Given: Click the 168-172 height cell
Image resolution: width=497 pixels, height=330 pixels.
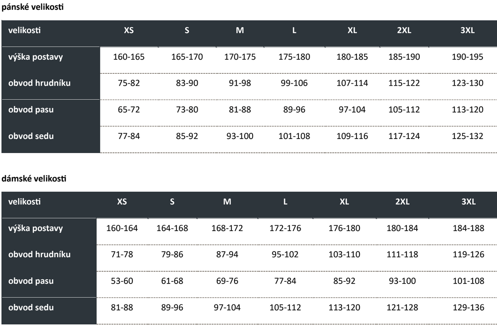Looking at the screenshot, I should 227,229.
